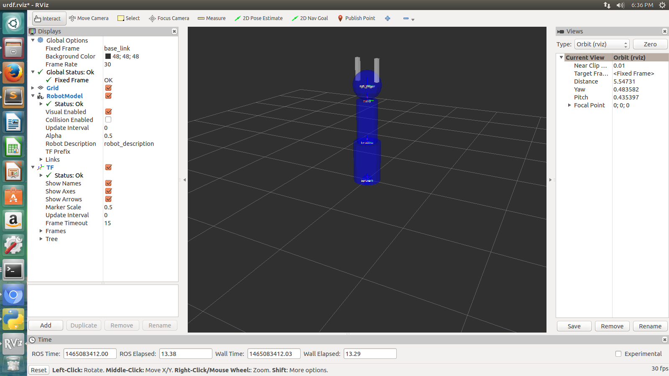Click the ROS Time field
Image resolution: width=669 pixels, height=376 pixels.
(x=90, y=354)
